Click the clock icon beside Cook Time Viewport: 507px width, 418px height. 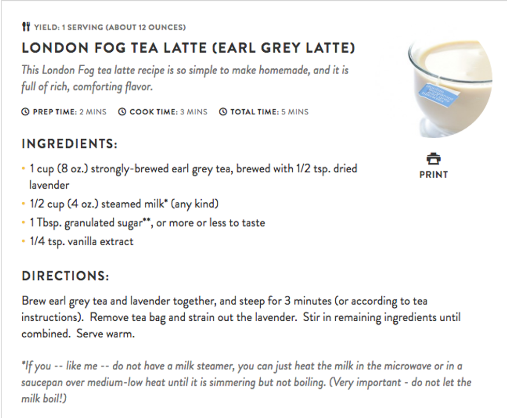(x=122, y=112)
